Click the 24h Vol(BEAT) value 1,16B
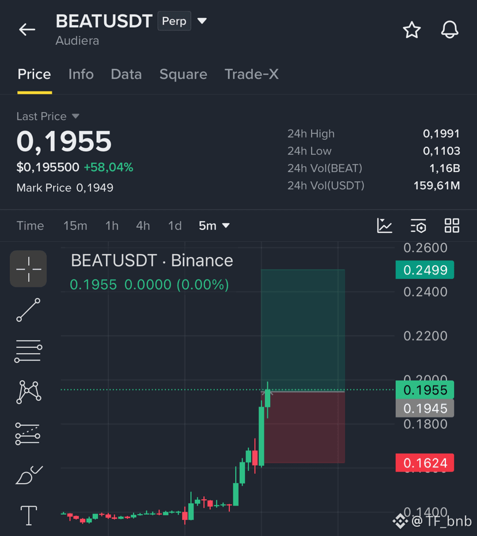This screenshot has height=536, width=477. [x=445, y=168]
